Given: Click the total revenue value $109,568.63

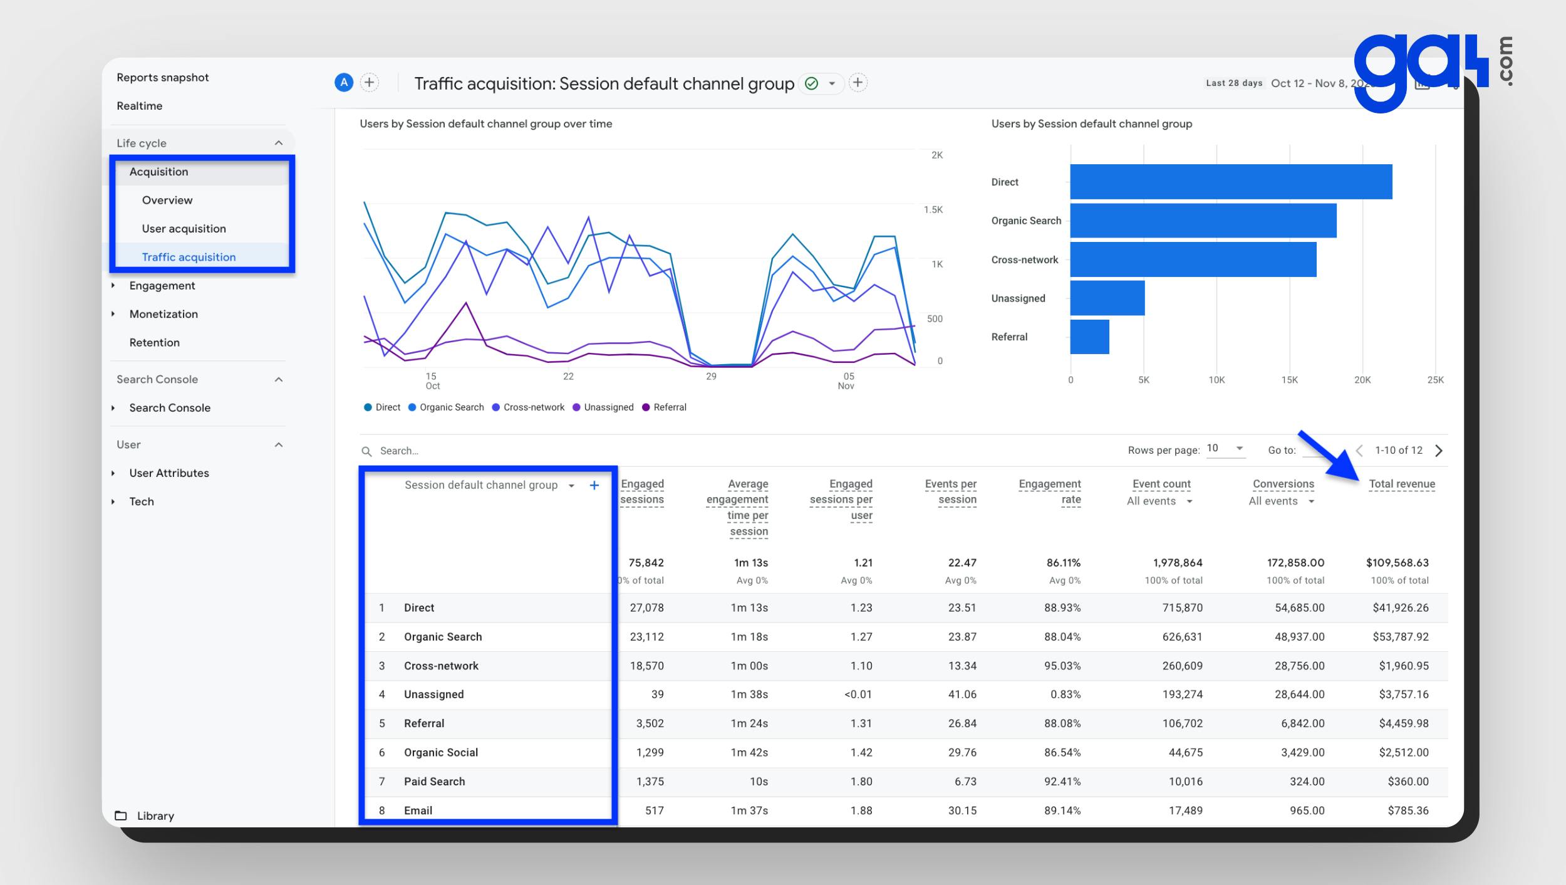Looking at the screenshot, I should 1397,563.
